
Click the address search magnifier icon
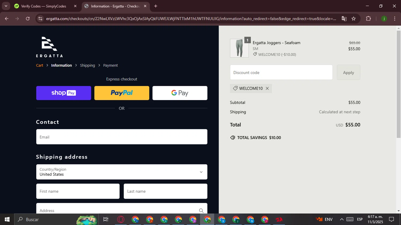tap(201, 211)
